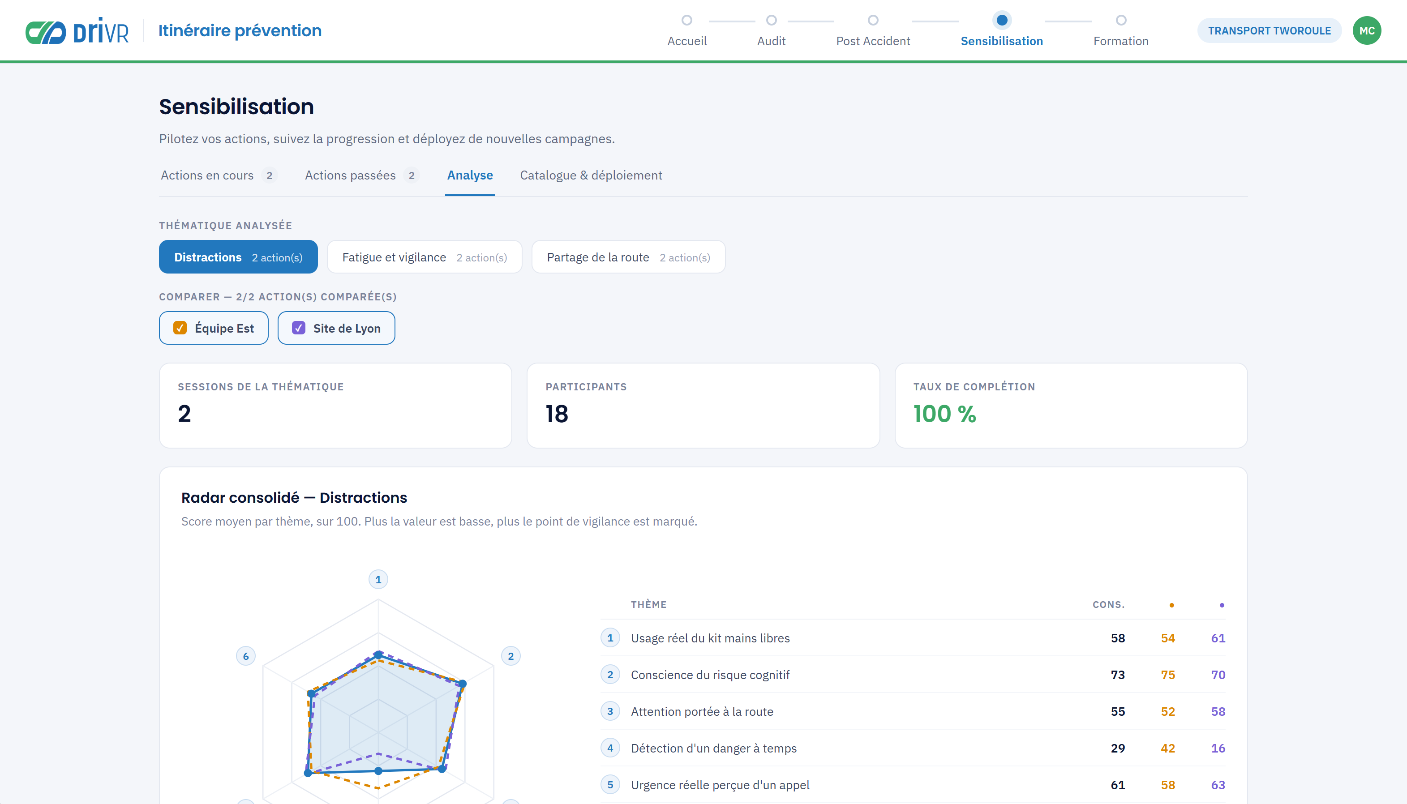Click 'Usage réel du kit mains libres' row
1407x804 pixels.
point(913,638)
